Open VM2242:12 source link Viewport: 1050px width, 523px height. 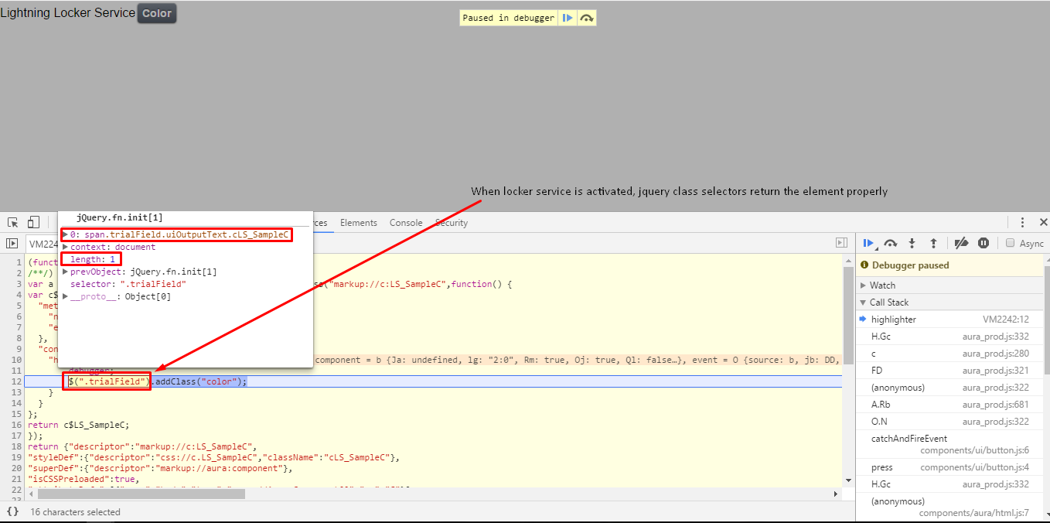tap(1006, 320)
